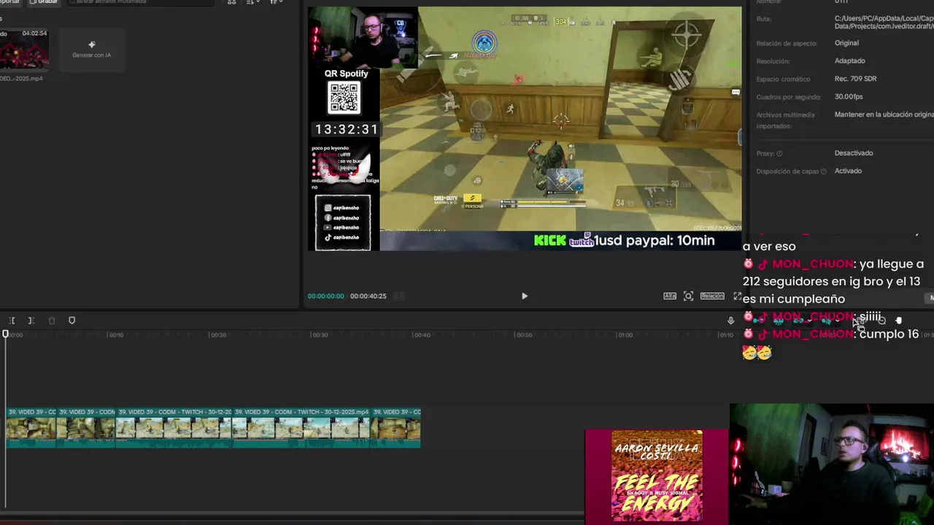The width and height of the screenshot is (934, 525).
Task: Add a marker with the shield icon
Action: (72, 321)
